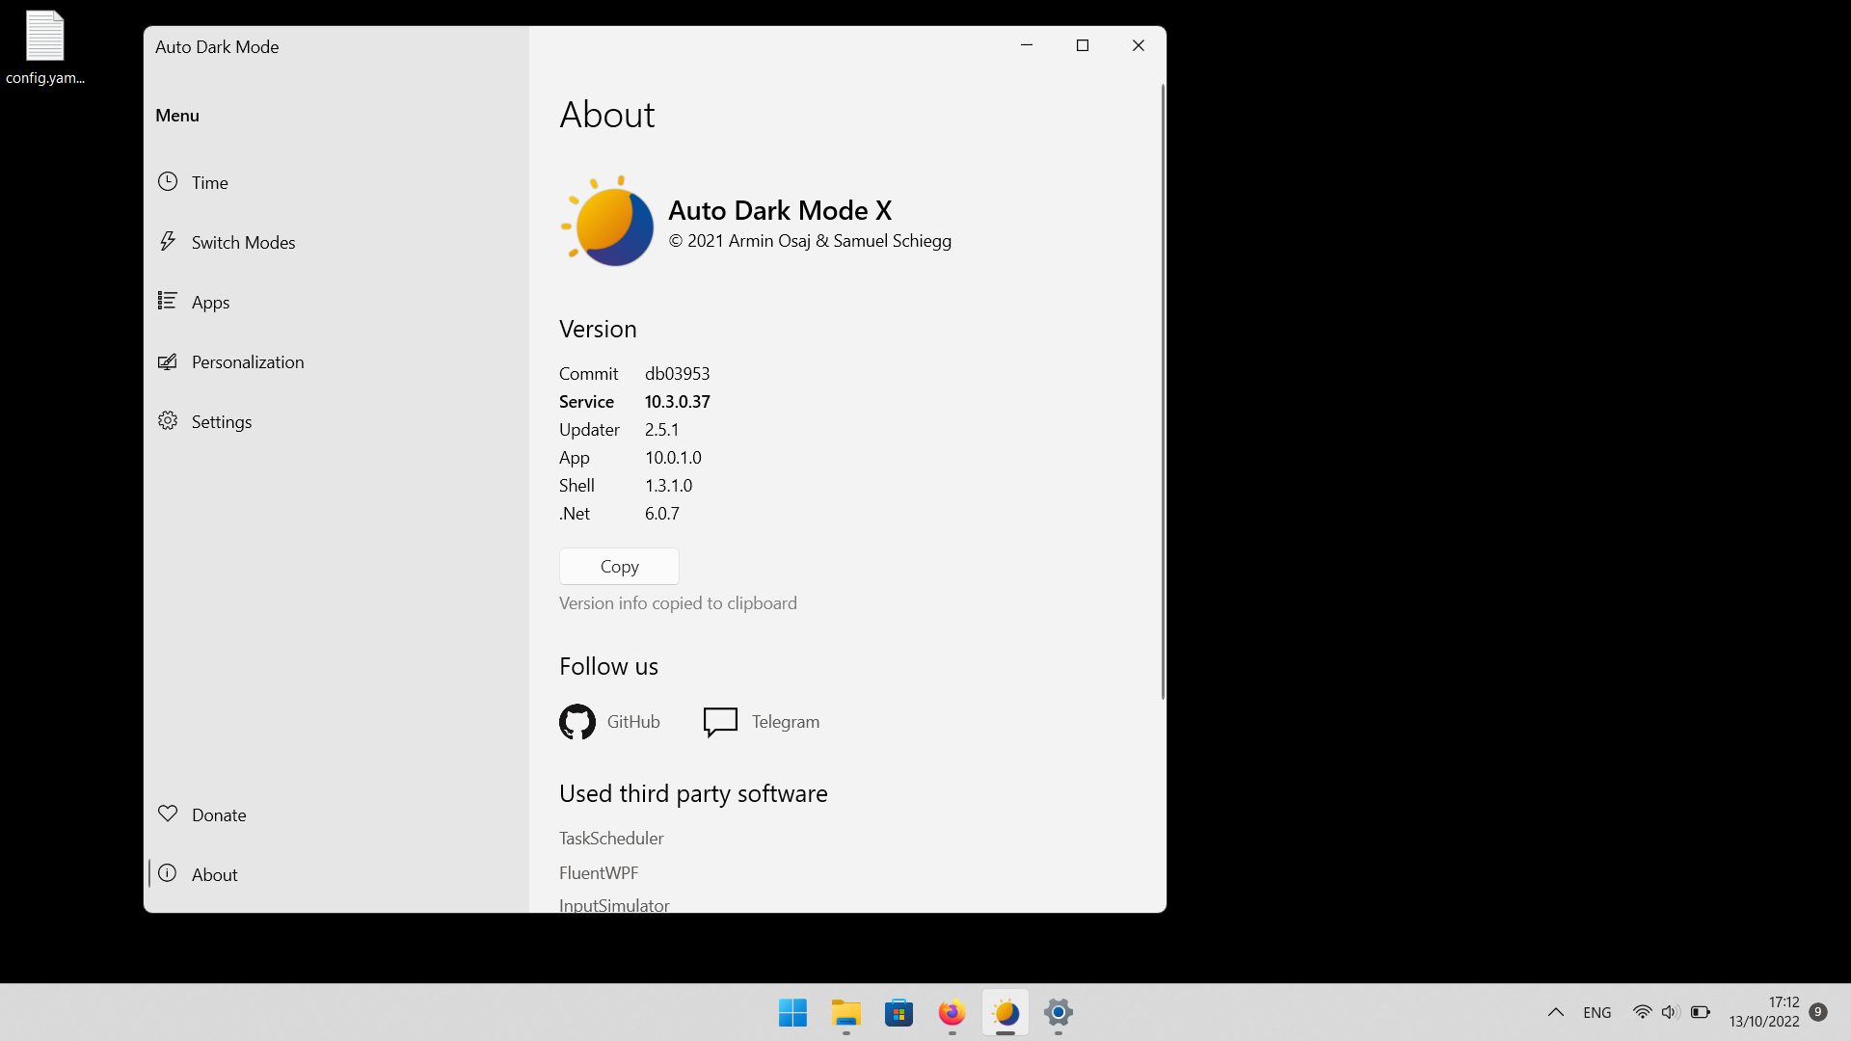Image resolution: width=1851 pixels, height=1041 pixels.
Task: Click the clock icon next to Time
Action: click(168, 181)
